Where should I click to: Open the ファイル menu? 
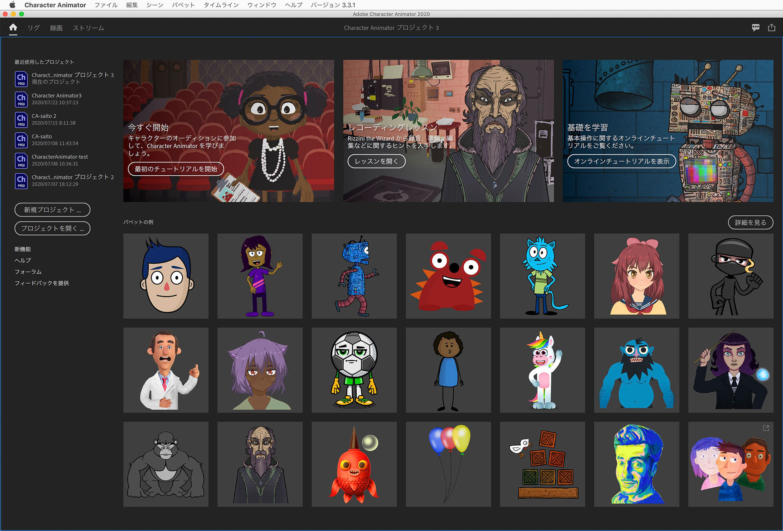coord(106,5)
